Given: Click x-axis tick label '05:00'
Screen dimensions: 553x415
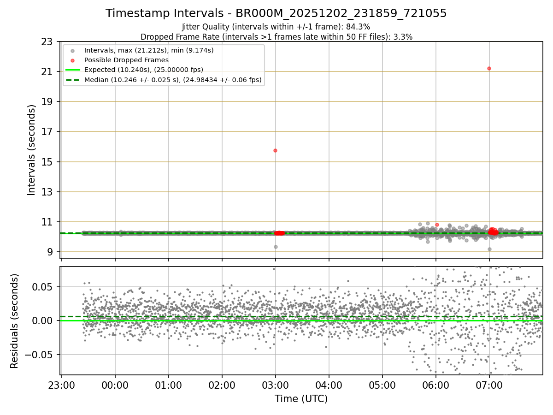Looking at the screenshot, I should [382, 385].
